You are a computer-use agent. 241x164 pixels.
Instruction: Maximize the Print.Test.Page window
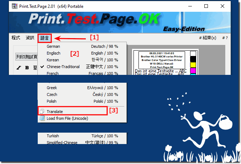(x=206, y=6)
